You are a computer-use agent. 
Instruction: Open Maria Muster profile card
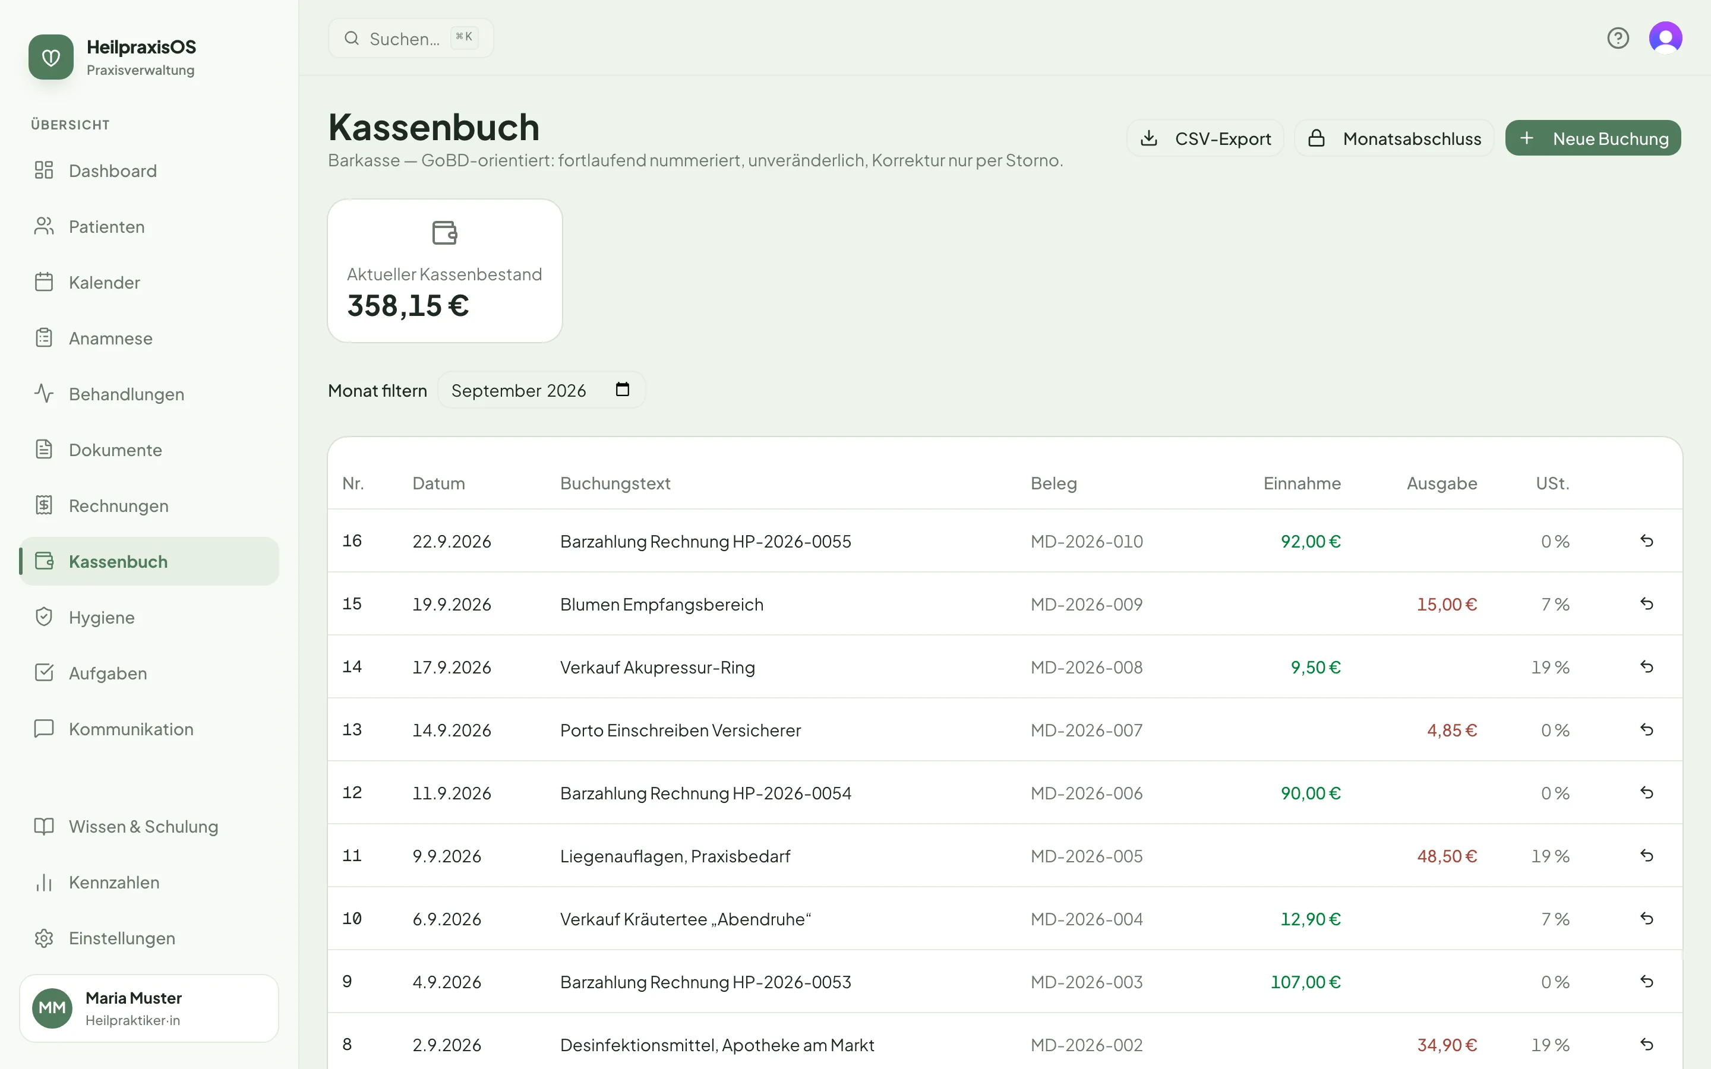click(149, 1008)
